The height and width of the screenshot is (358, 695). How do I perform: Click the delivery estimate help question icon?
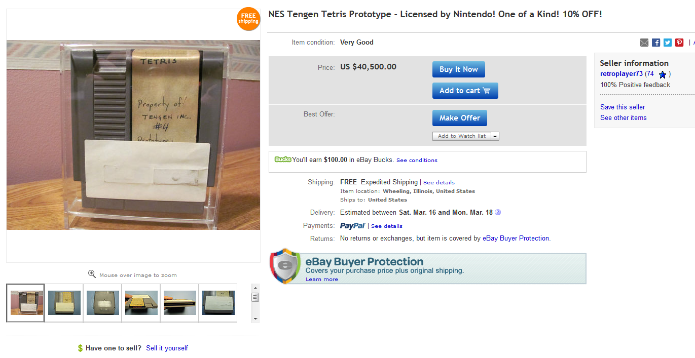[x=498, y=212]
